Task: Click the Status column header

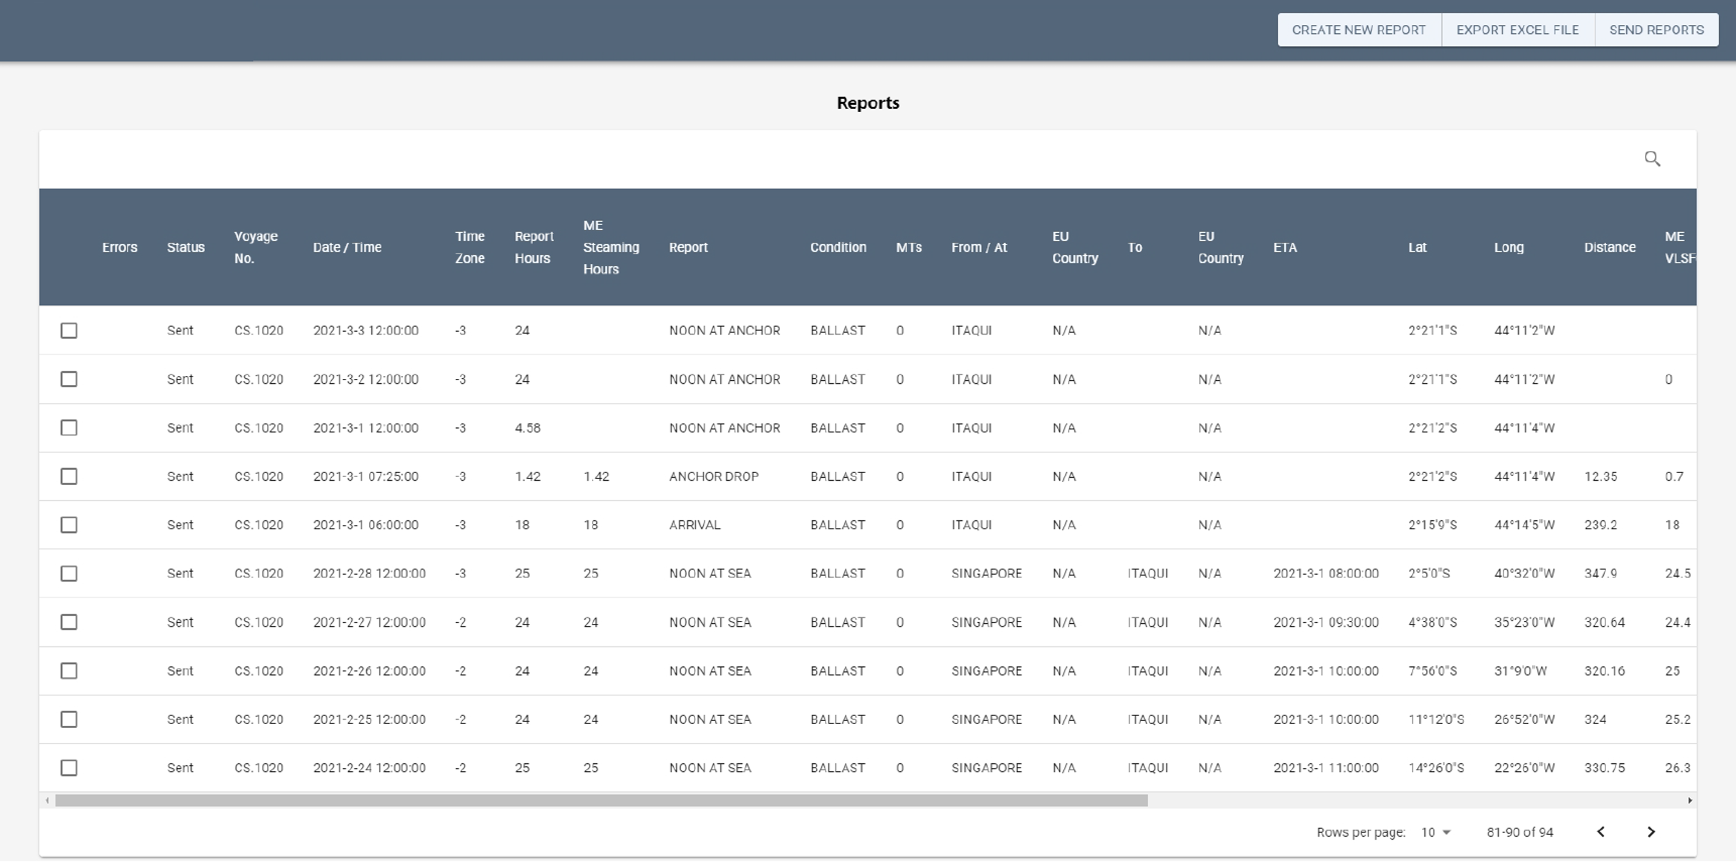Action: [186, 247]
